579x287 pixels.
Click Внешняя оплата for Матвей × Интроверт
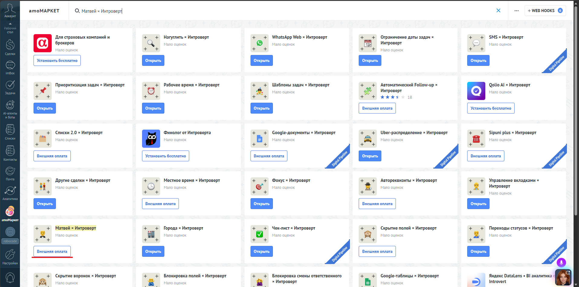(x=52, y=251)
